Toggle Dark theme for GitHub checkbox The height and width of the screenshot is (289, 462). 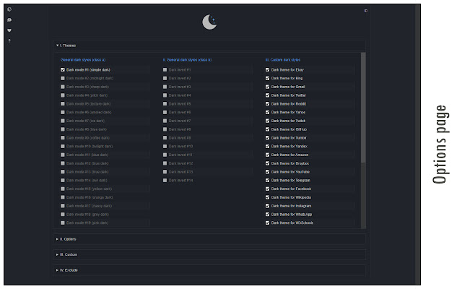pos(268,129)
